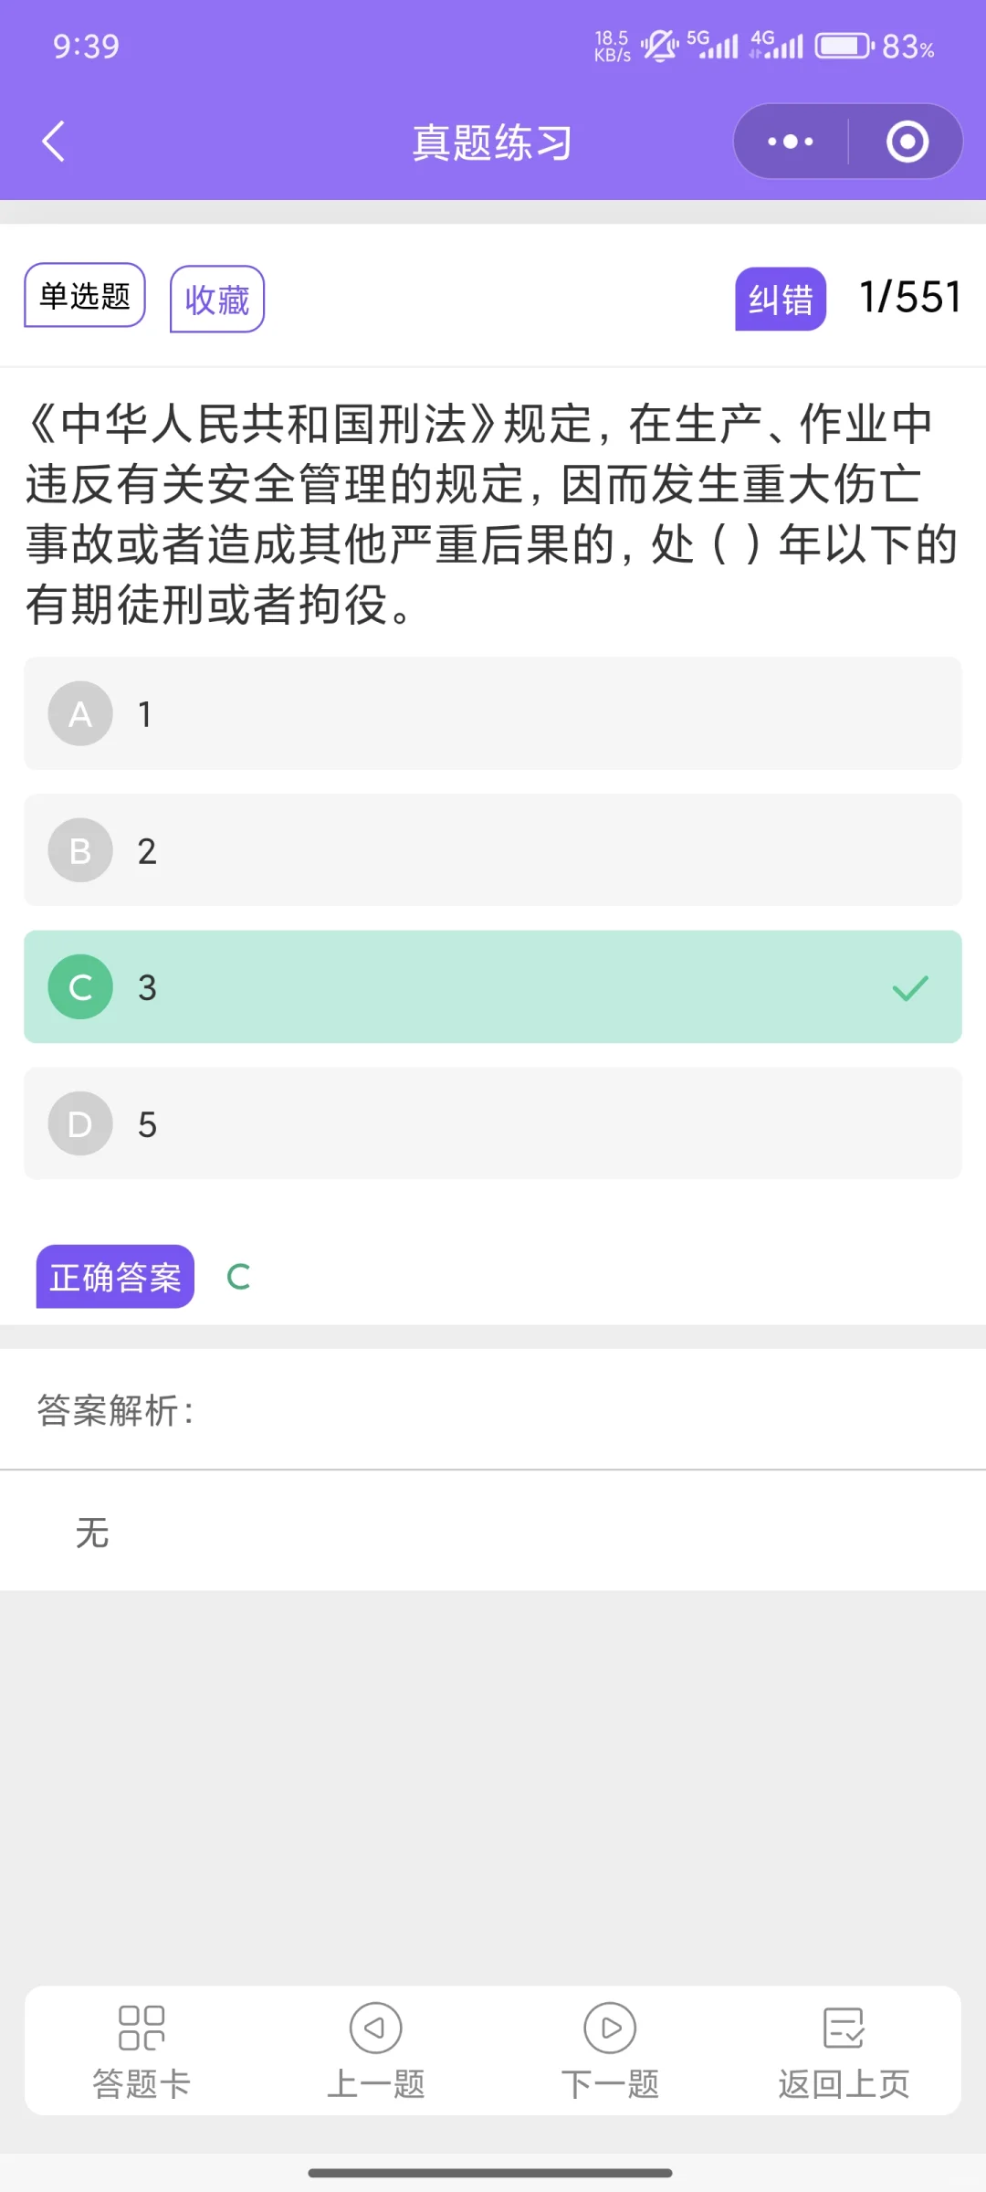Select option D with value 5
Screen dimensions: 986x2192
pos(493,1123)
